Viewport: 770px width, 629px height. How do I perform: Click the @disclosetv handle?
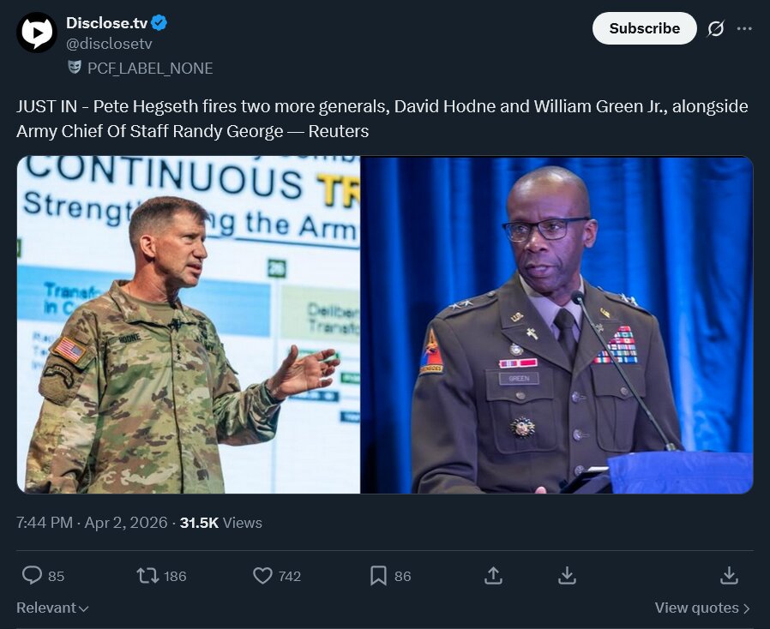coord(109,44)
